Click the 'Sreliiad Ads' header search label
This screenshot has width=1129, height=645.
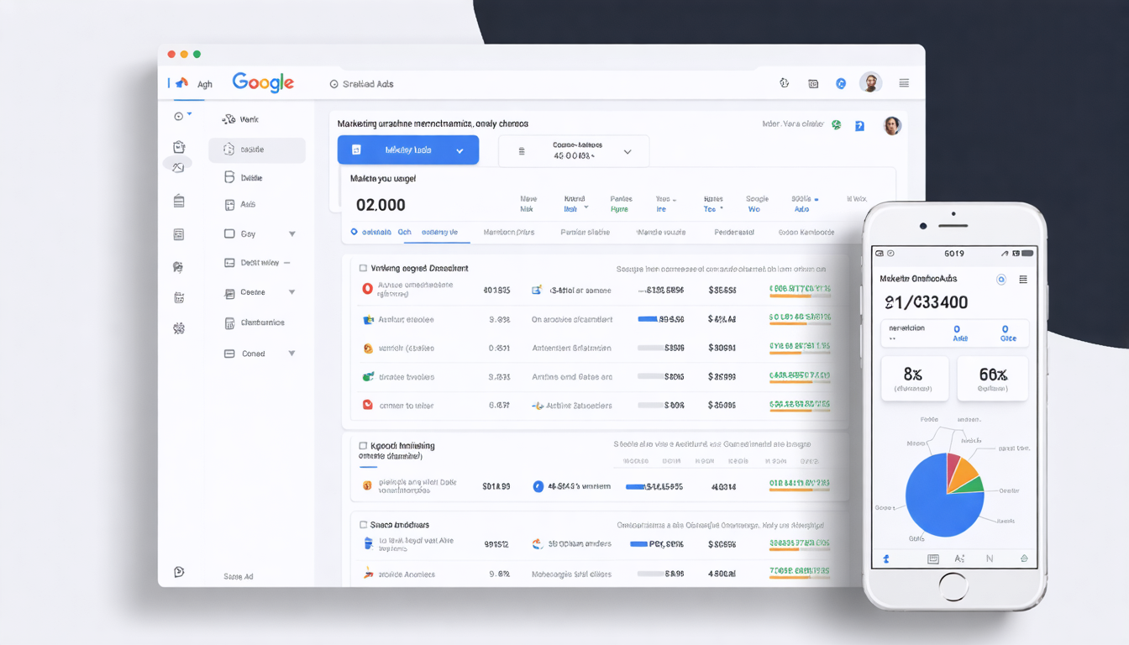tap(368, 84)
